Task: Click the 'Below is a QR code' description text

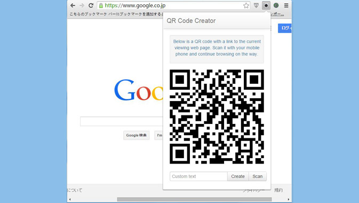Action: click(x=217, y=48)
